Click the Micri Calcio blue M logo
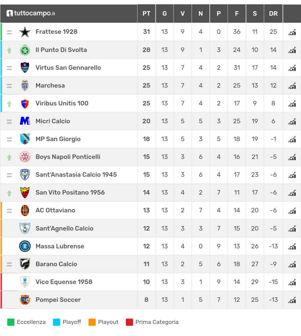 (25, 121)
